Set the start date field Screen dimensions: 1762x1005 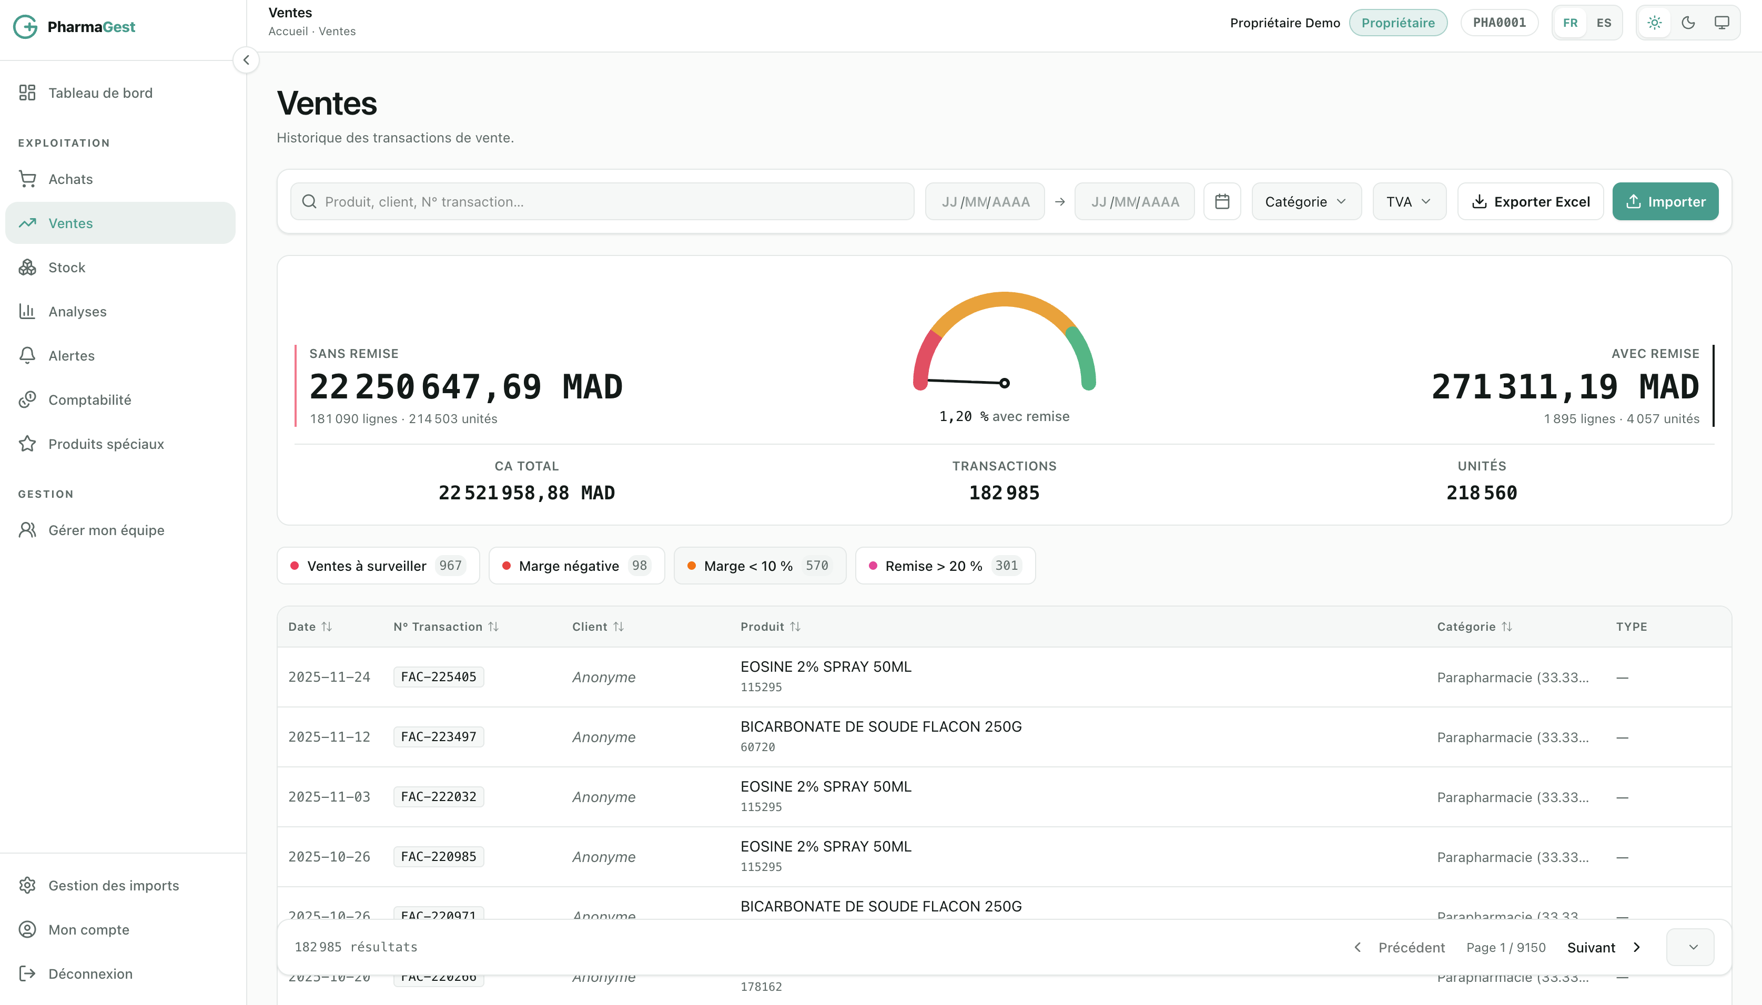tap(985, 201)
